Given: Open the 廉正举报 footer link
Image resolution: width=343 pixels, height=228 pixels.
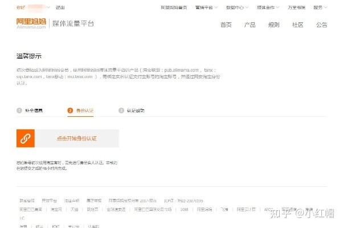Looking at the screenshot, I should (94, 201).
